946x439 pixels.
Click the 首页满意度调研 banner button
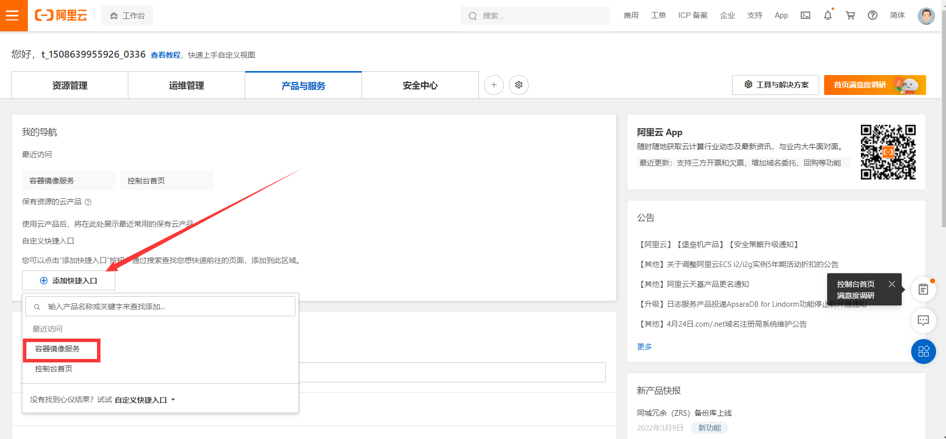pos(875,85)
